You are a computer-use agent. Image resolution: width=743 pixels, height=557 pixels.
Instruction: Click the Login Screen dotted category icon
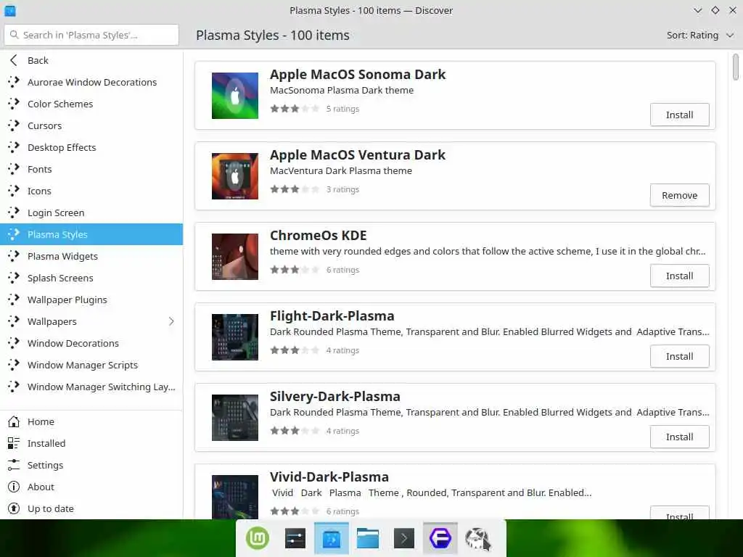tap(14, 213)
